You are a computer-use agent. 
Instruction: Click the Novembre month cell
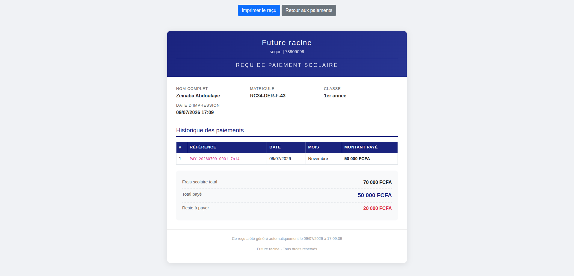318,159
